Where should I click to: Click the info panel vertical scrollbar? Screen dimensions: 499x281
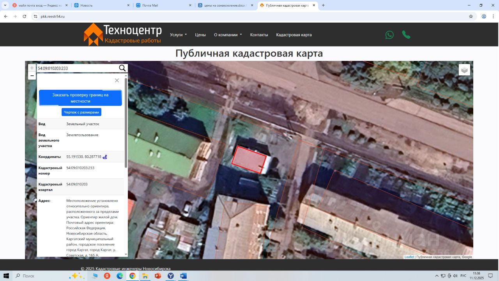[126, 123]
